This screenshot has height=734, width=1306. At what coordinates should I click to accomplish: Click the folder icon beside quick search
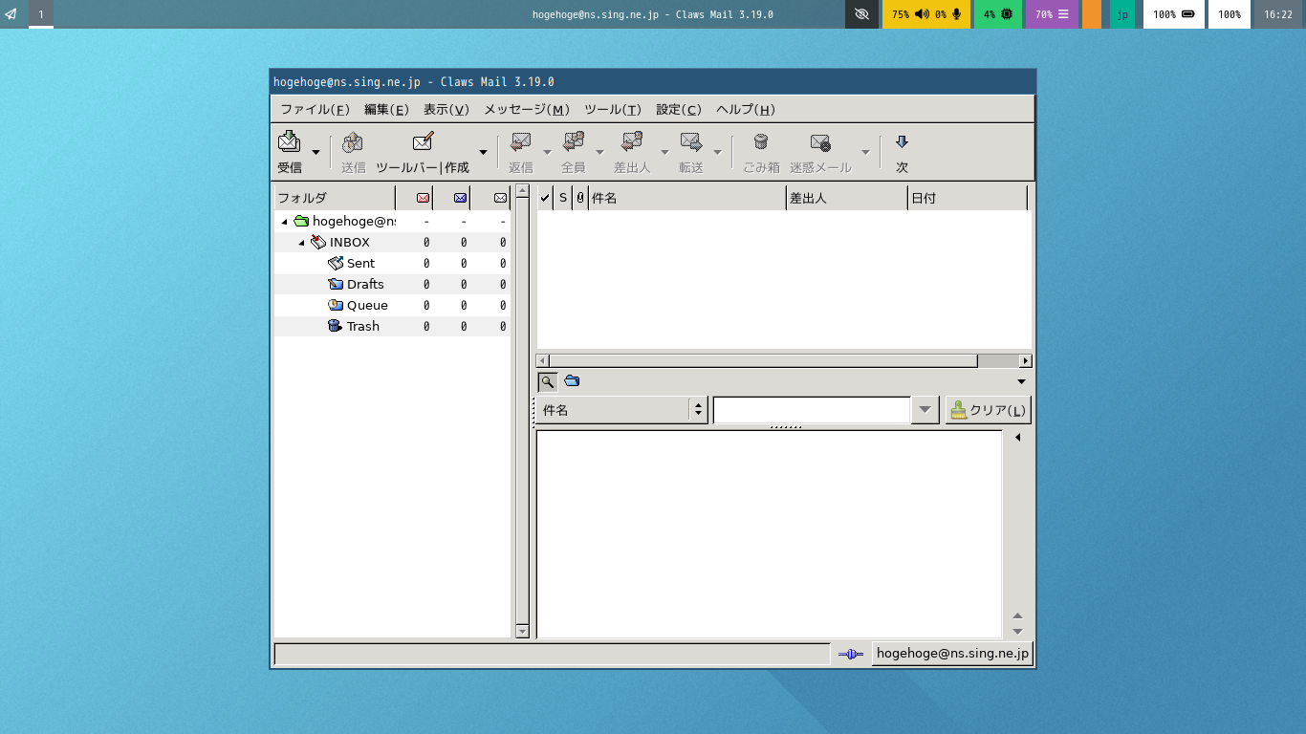(572, 381)
